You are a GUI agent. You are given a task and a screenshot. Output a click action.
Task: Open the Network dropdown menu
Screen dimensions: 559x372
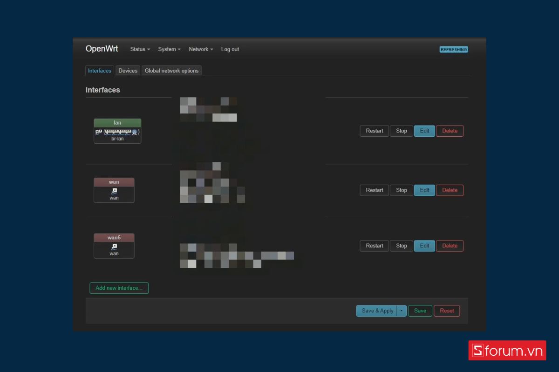click(201, 49)
